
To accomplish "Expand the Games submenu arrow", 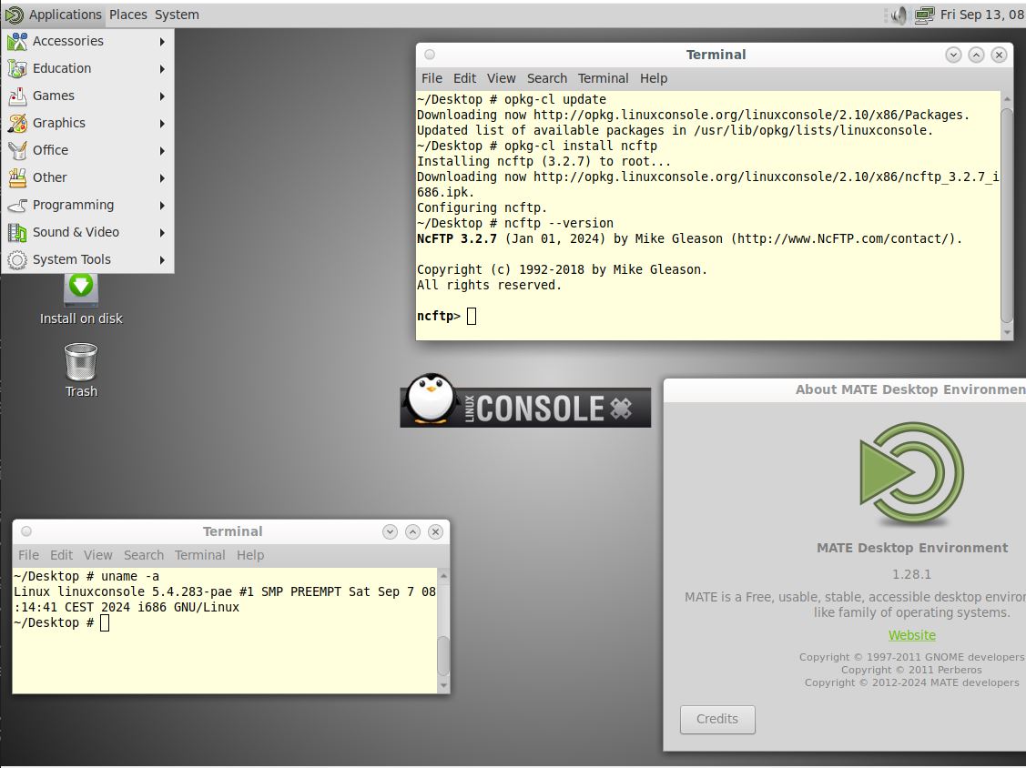I will coord(162,96).
